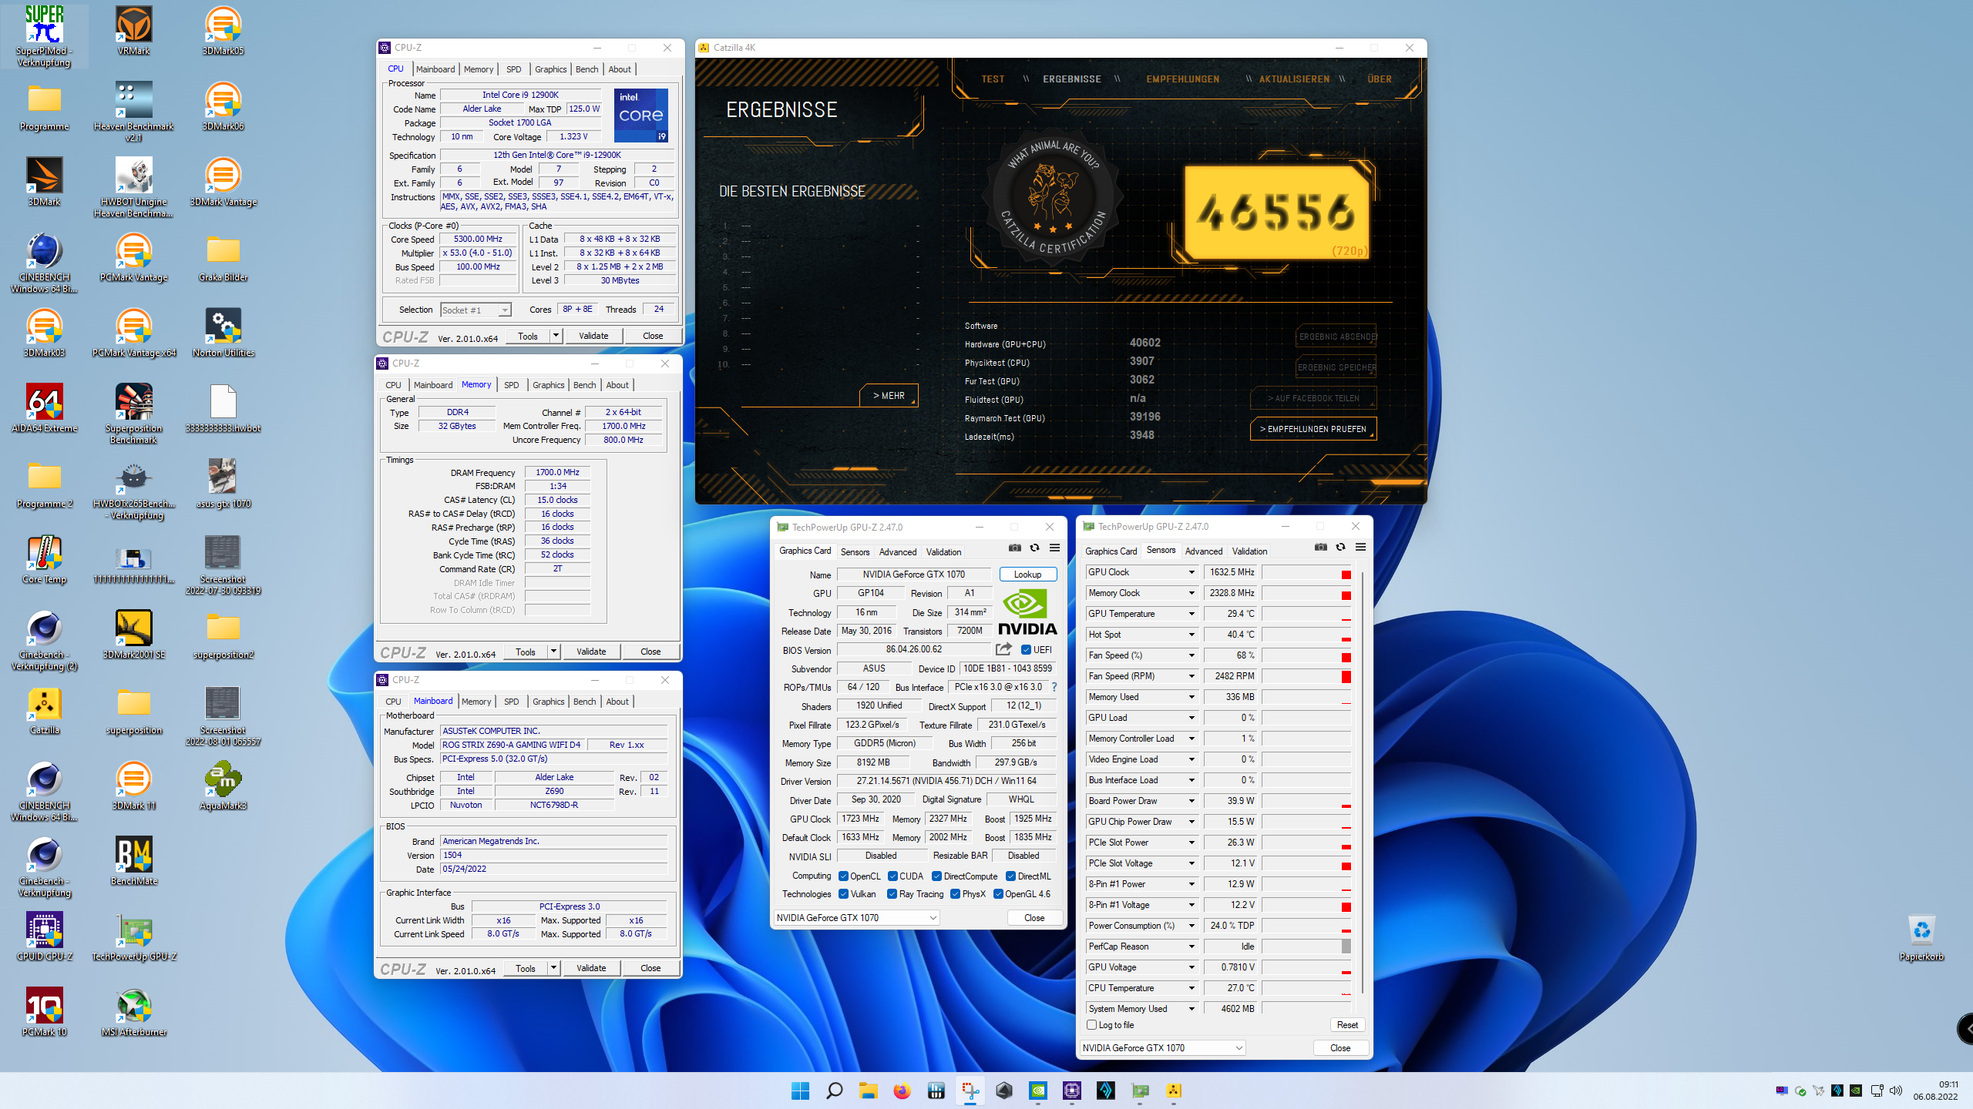The height and width of the screenshot is (1109, 1973).
Task: Open Heaven Benchmark v2.1 shortcut
Action: pos(133,110)
